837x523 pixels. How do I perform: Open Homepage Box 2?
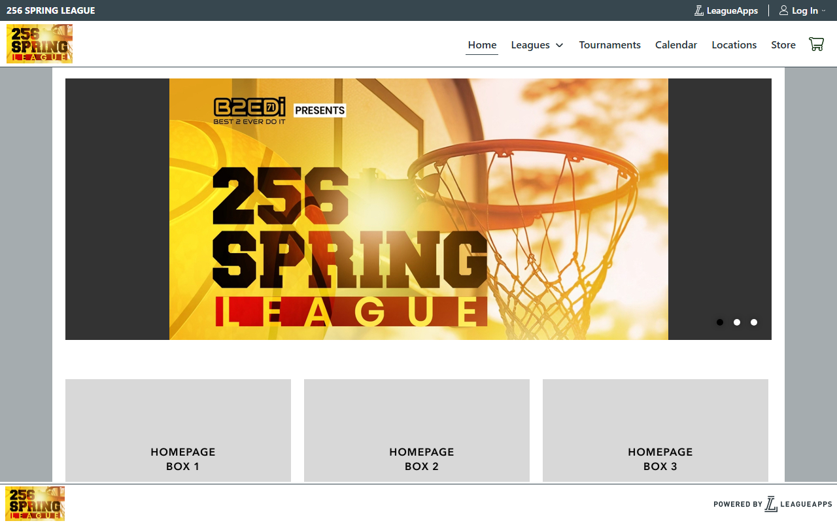click(417, 431)
